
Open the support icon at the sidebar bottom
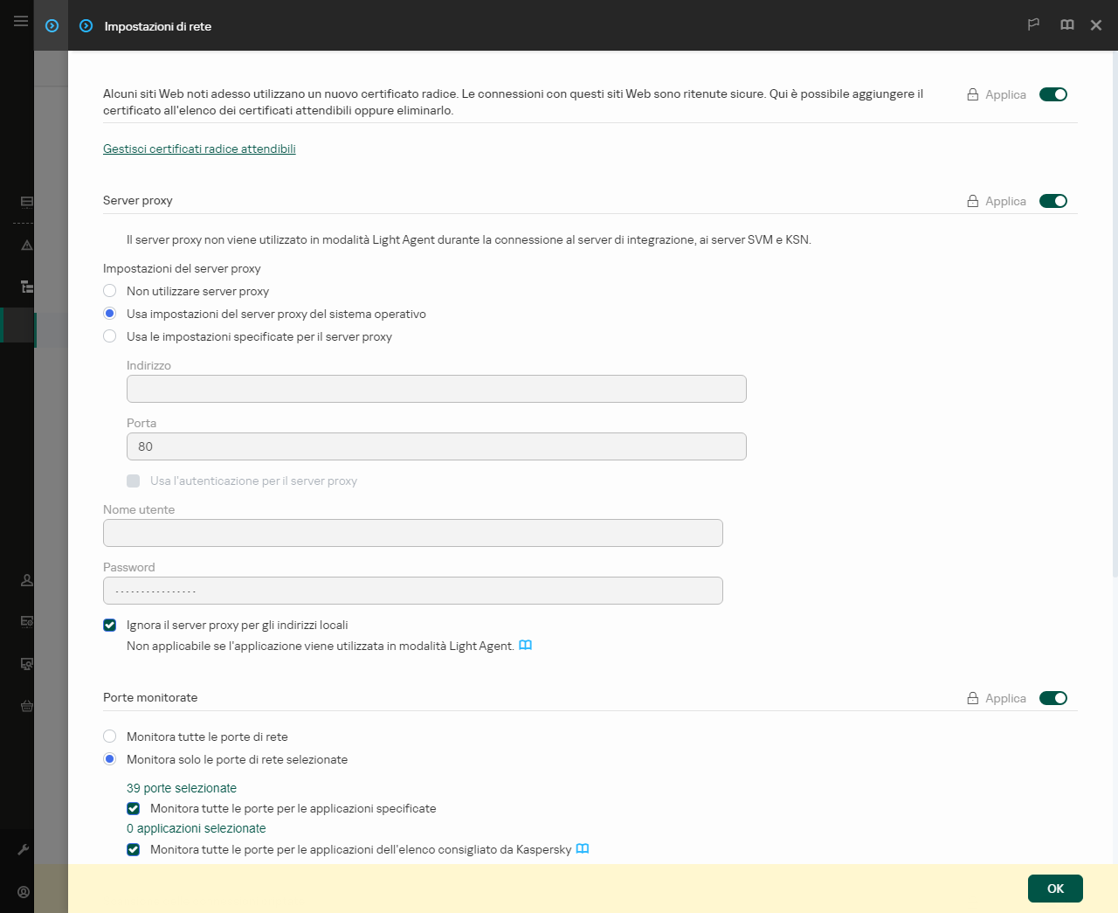(25, 892)
